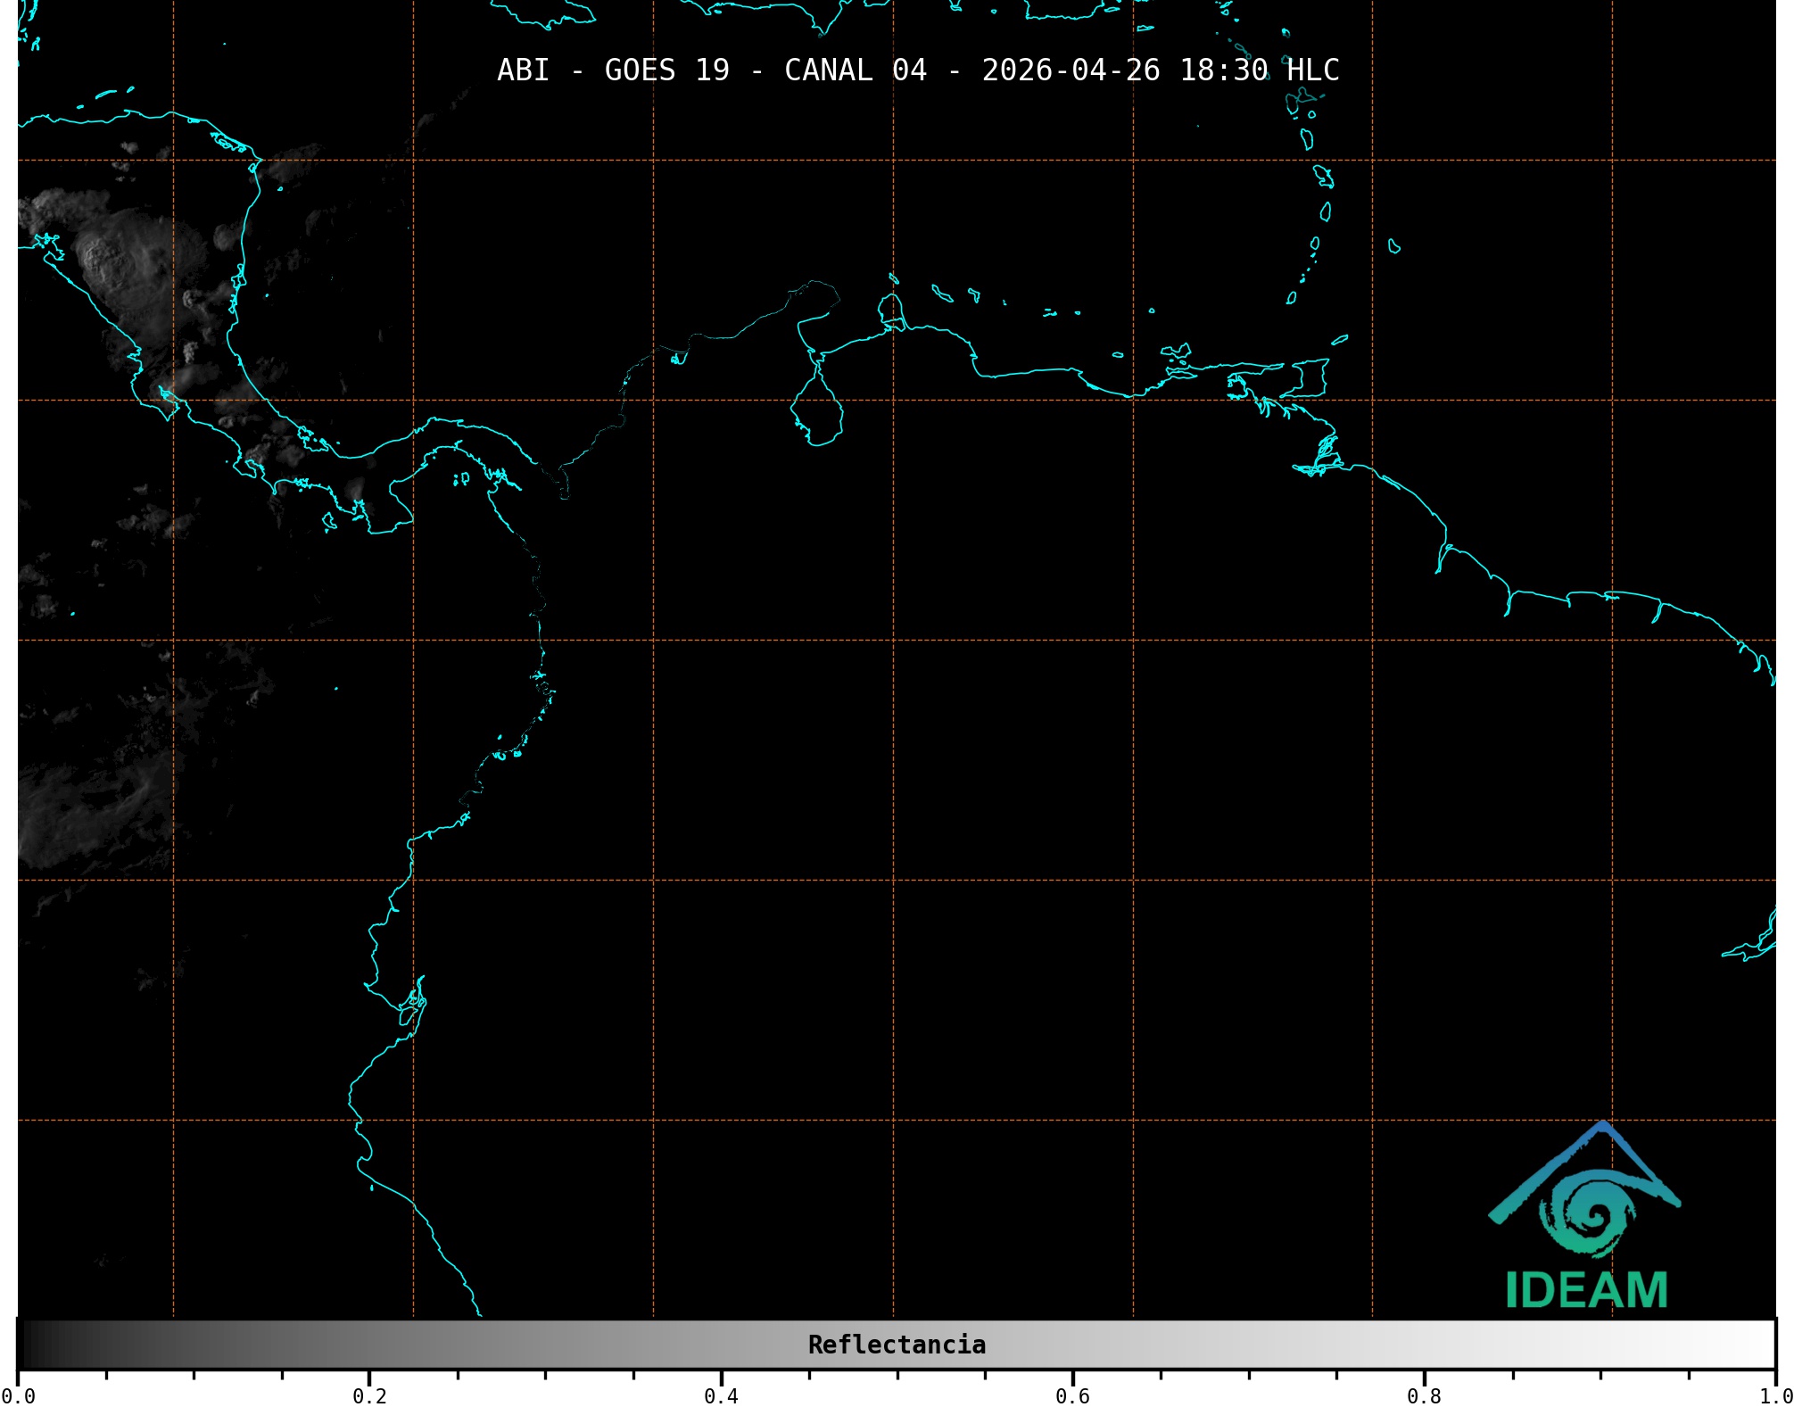
Task: Click the Curaçao island outline
Action: 941,293
